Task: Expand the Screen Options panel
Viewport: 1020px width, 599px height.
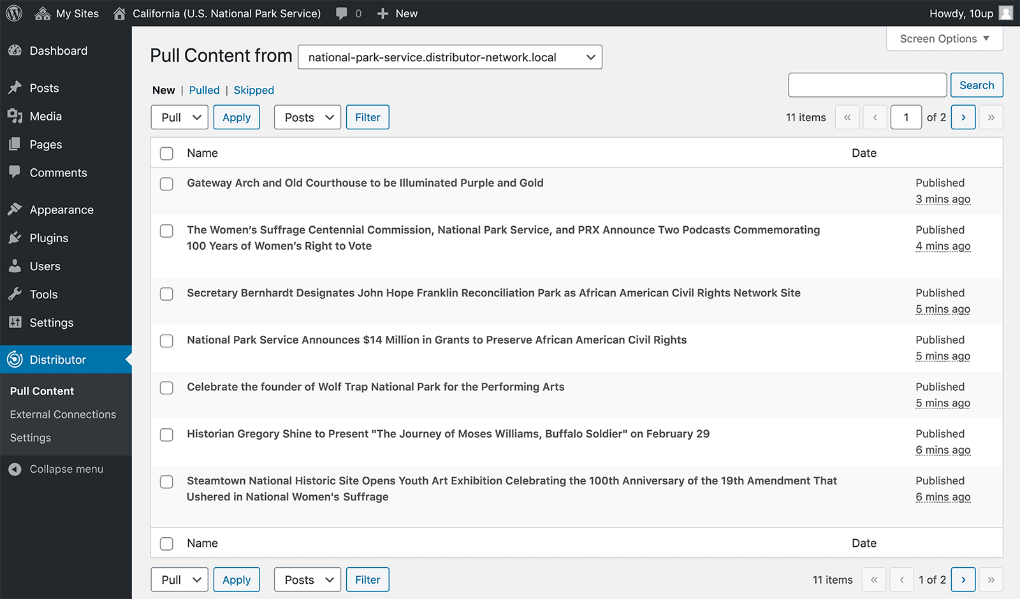Action: pos(945,38)
